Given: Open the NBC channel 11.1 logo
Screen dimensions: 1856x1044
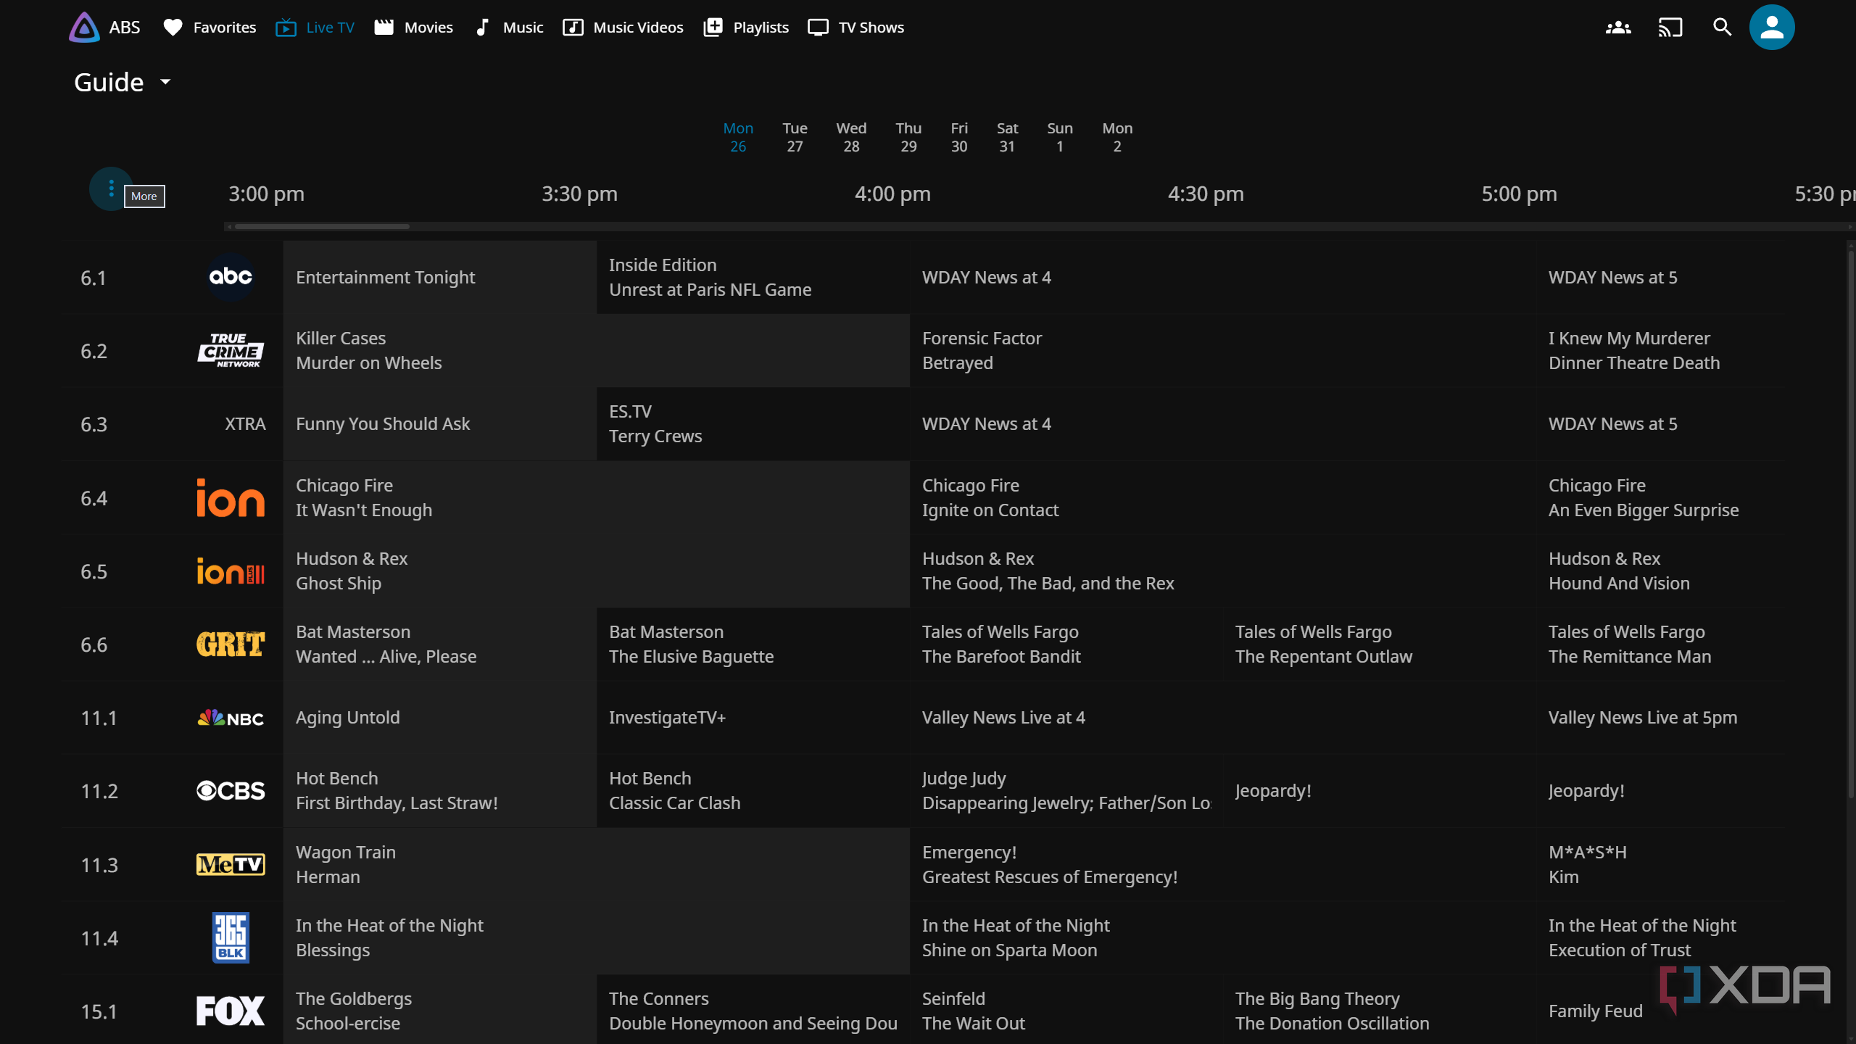Looking at the screenshot, I should (231, 718).
